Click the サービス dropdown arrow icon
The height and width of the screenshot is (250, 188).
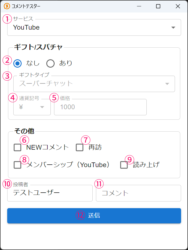click(x=173, y=27)
